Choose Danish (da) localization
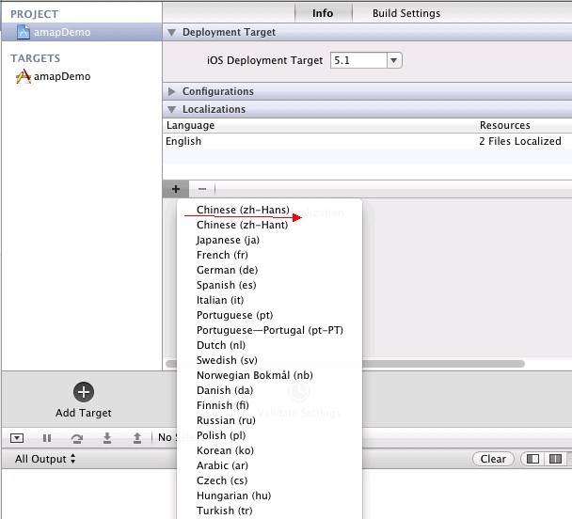 pyautogui.click(x=269, y=390)
